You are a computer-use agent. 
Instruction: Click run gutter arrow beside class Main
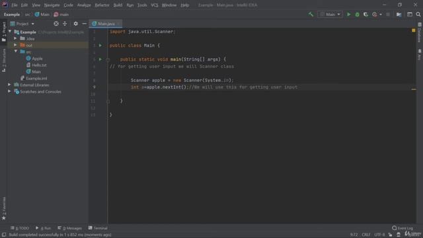pos(100,46)
